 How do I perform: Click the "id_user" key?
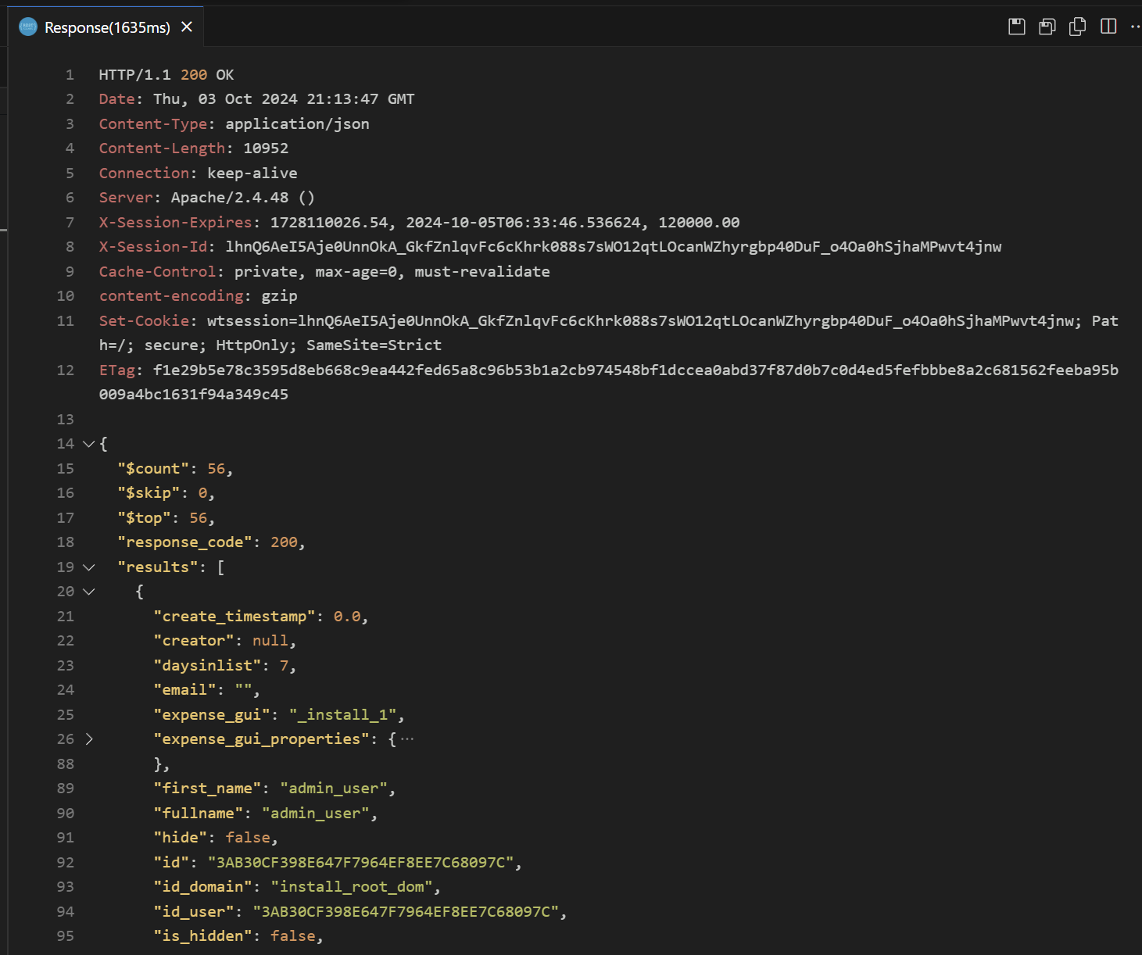[x=194, y=912]
